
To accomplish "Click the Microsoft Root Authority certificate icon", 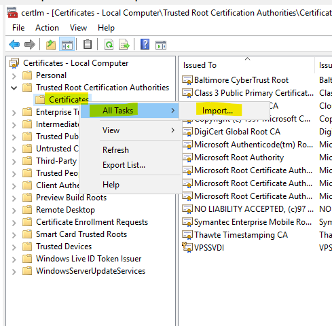I will pos(187,158).
